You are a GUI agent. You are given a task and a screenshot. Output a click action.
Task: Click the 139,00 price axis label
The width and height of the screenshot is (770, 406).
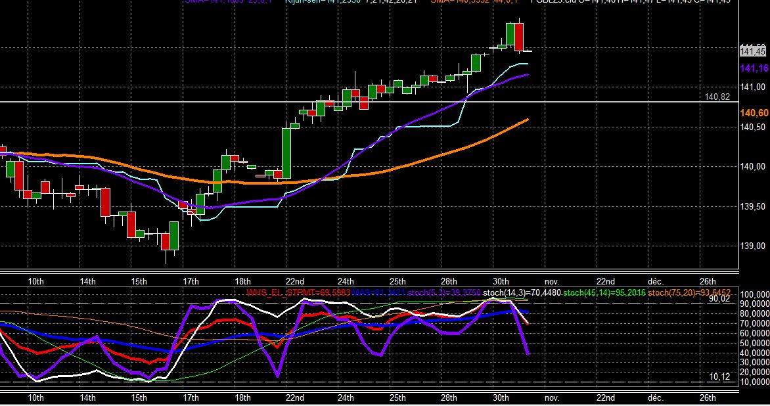point(752,246)
